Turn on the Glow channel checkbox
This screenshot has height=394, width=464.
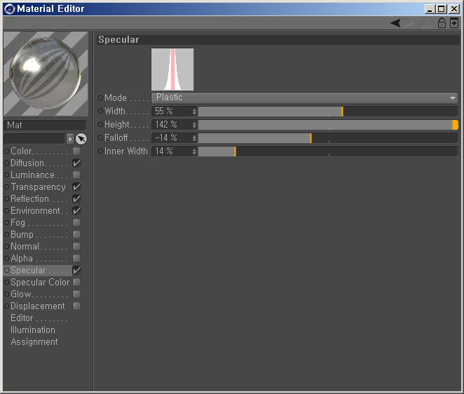77,294
